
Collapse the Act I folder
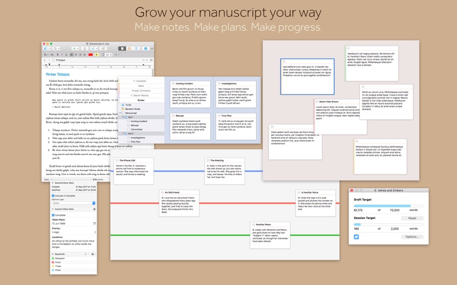click(123, 117)
